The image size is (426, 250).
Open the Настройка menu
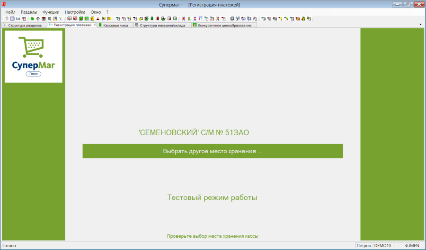click(75, 12)
